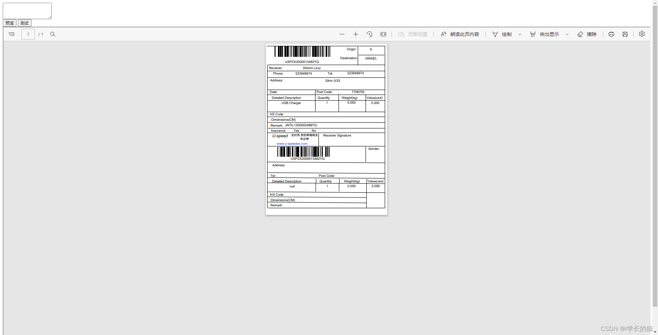The height and width of the screenshot is (335, 658).
Task: Select the 突出显示 highlight tool
Action: 545,34
